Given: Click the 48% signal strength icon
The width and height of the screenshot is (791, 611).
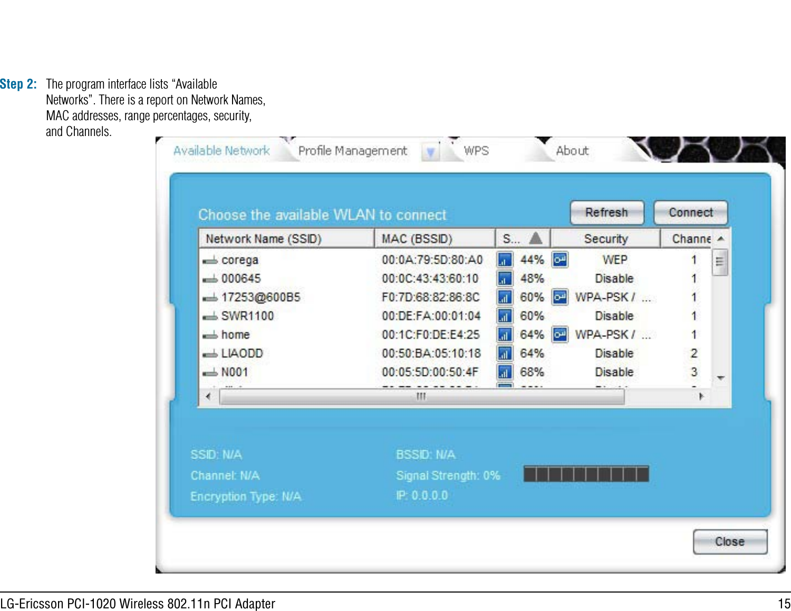Looking at the screenshot, I should [x=505, y=278].
